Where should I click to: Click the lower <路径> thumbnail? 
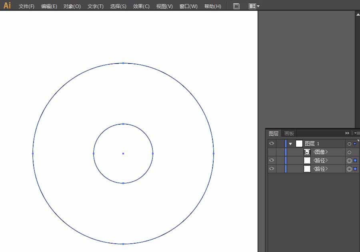[x=307, y=169]
